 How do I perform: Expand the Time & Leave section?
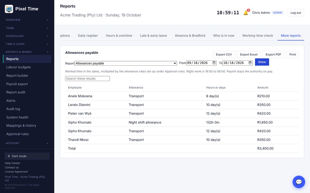(27, 44)
